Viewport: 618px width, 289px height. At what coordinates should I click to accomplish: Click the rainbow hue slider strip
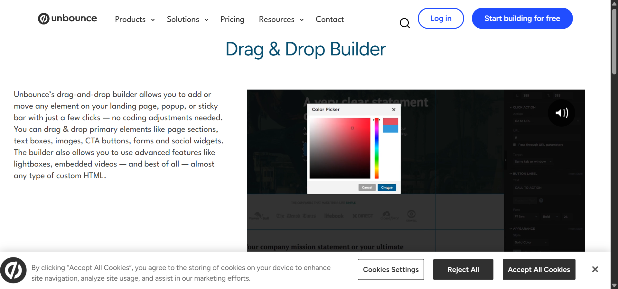(377, 148)
